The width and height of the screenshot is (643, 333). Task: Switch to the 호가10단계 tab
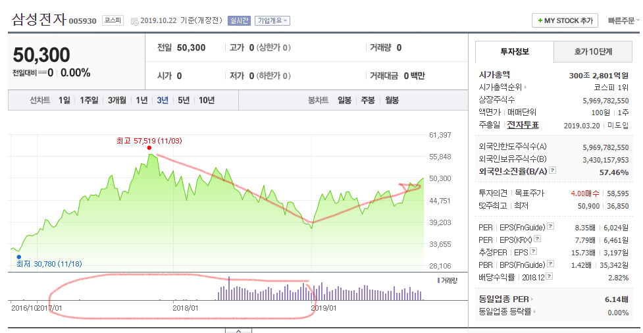pyautogui.click(x=592, y=52)
